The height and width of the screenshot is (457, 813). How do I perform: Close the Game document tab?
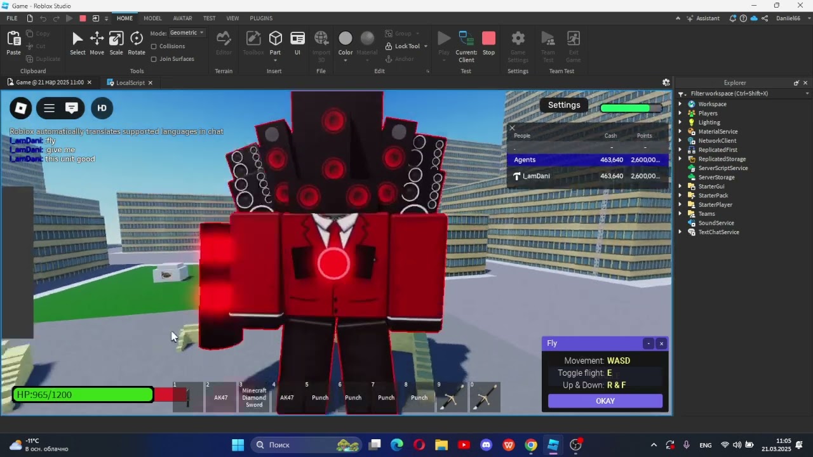coord(89,83)
